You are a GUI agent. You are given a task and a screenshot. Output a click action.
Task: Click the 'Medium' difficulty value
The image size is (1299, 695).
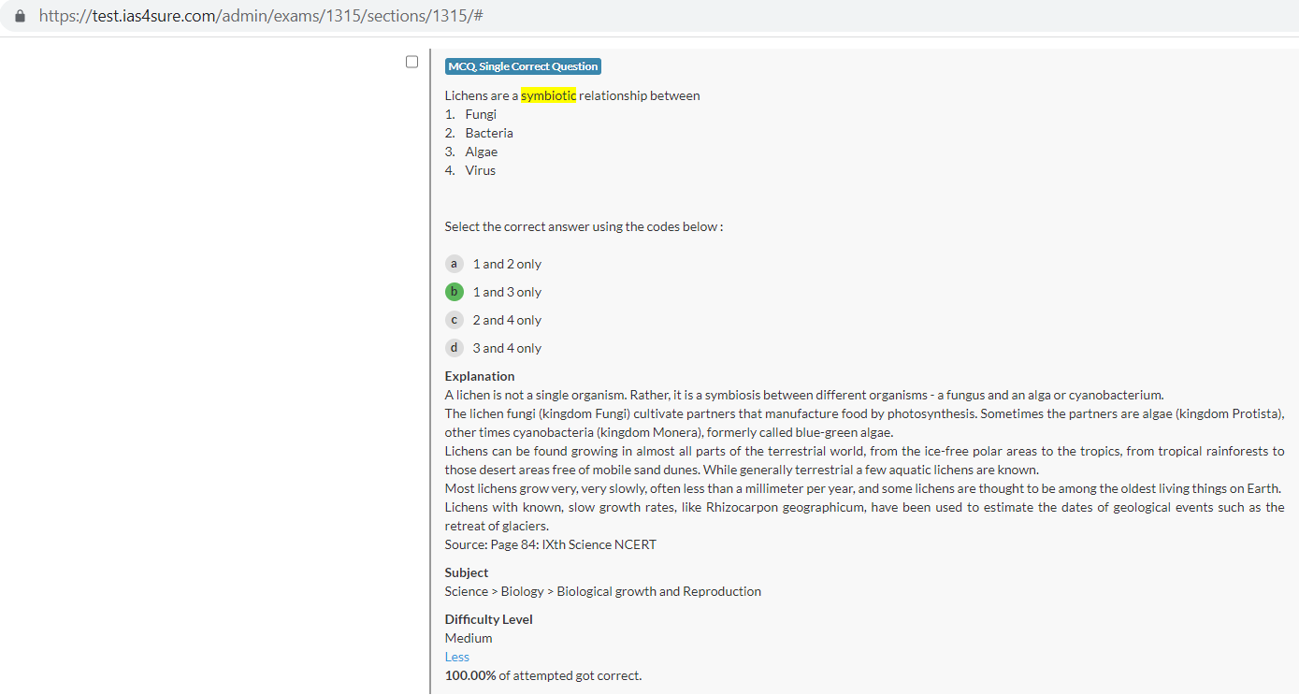[468, 638]
